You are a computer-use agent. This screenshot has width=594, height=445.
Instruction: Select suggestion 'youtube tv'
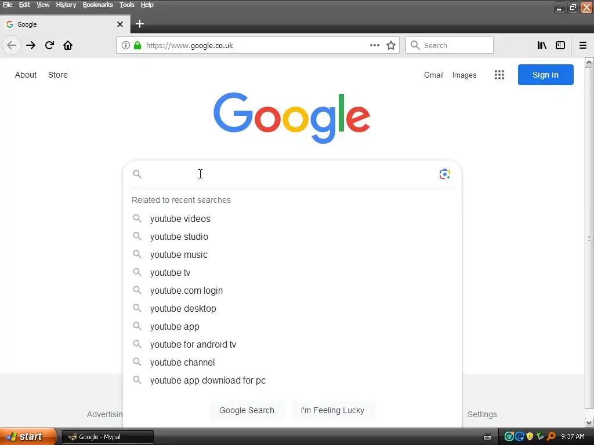[292, 272]
